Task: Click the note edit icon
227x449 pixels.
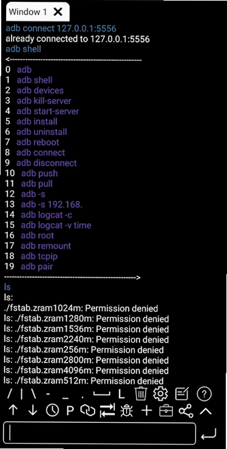Action: [182, 394]
